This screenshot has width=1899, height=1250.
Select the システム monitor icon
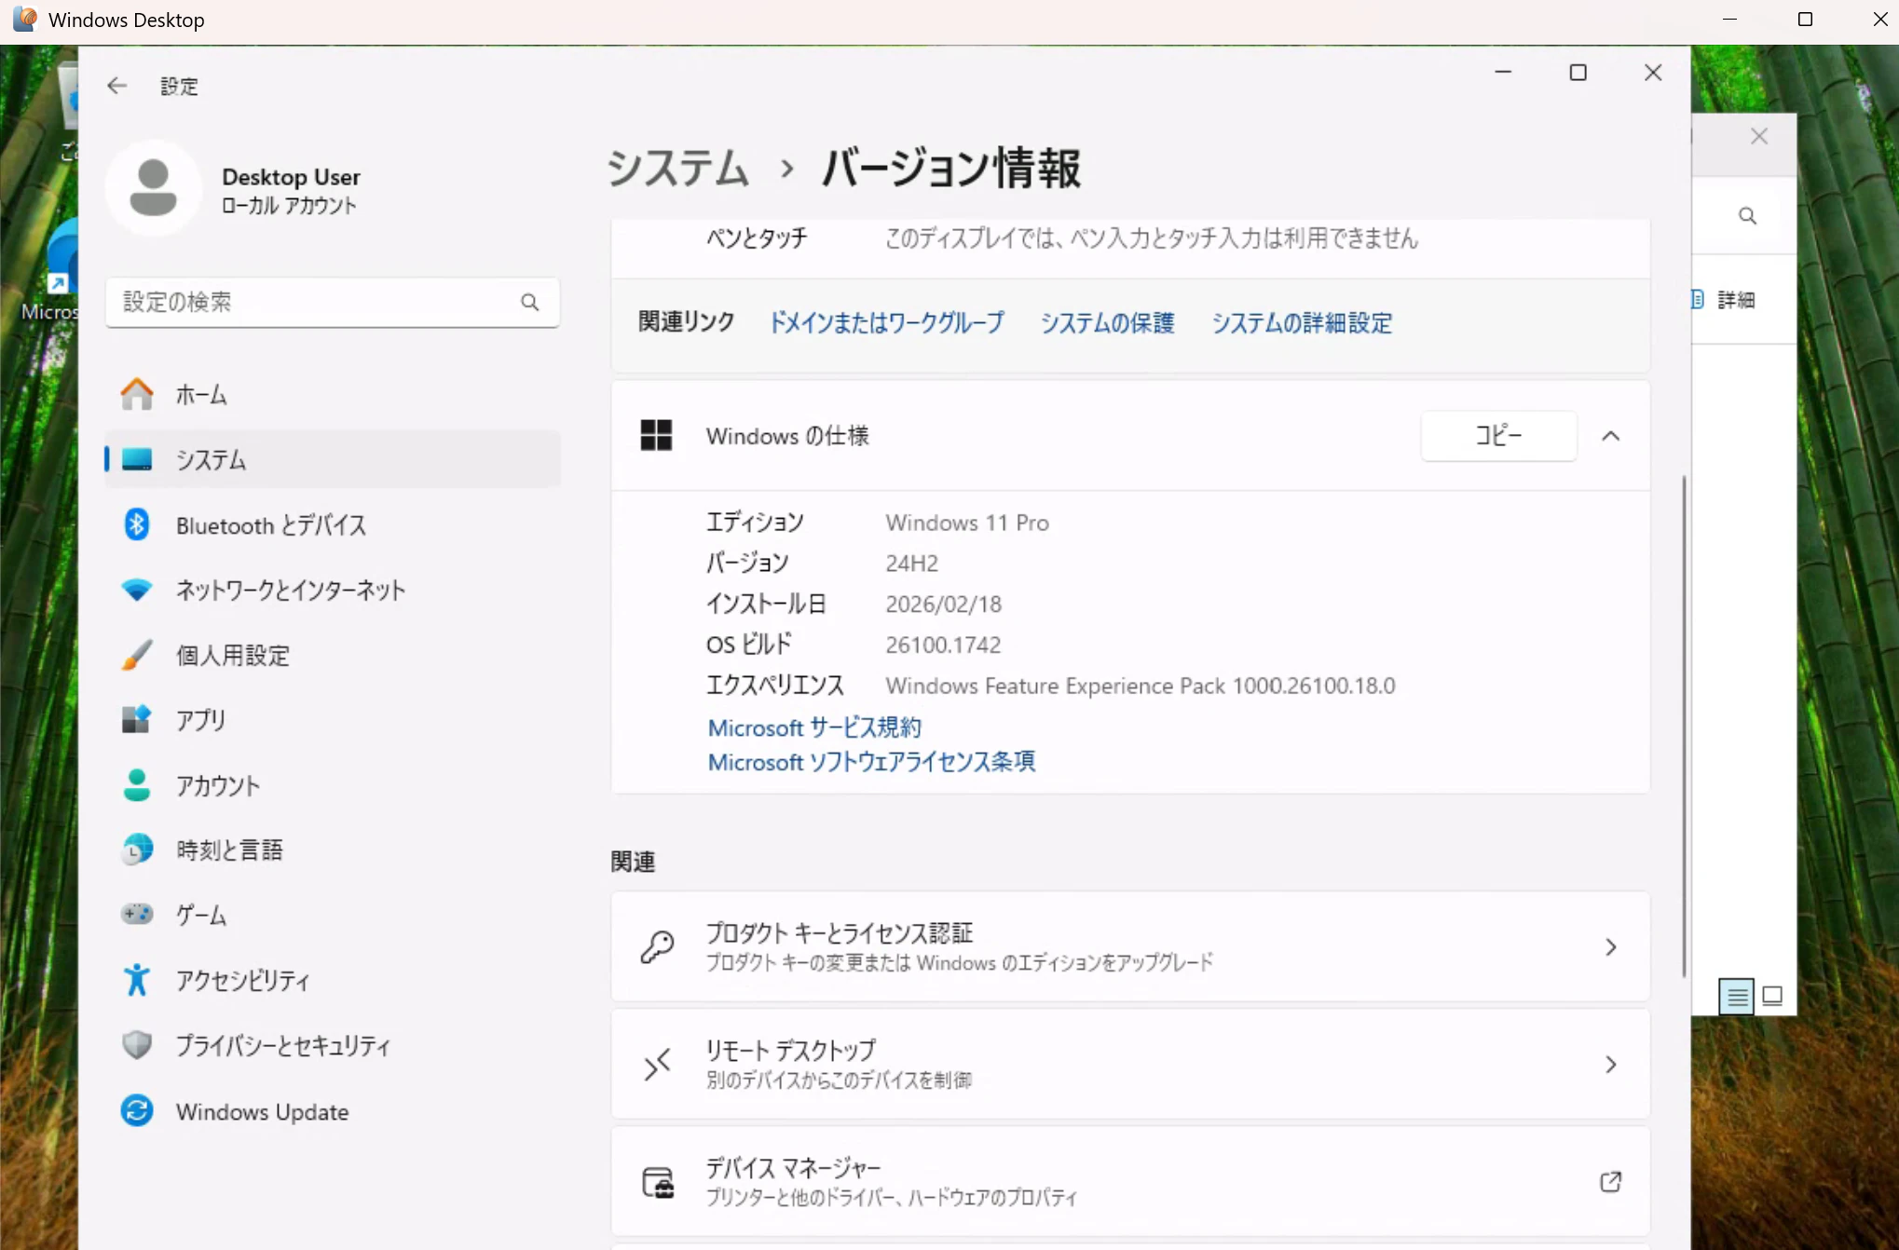[x=137, y=459]
